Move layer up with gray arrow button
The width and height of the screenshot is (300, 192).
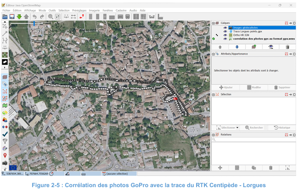point(220,47)
